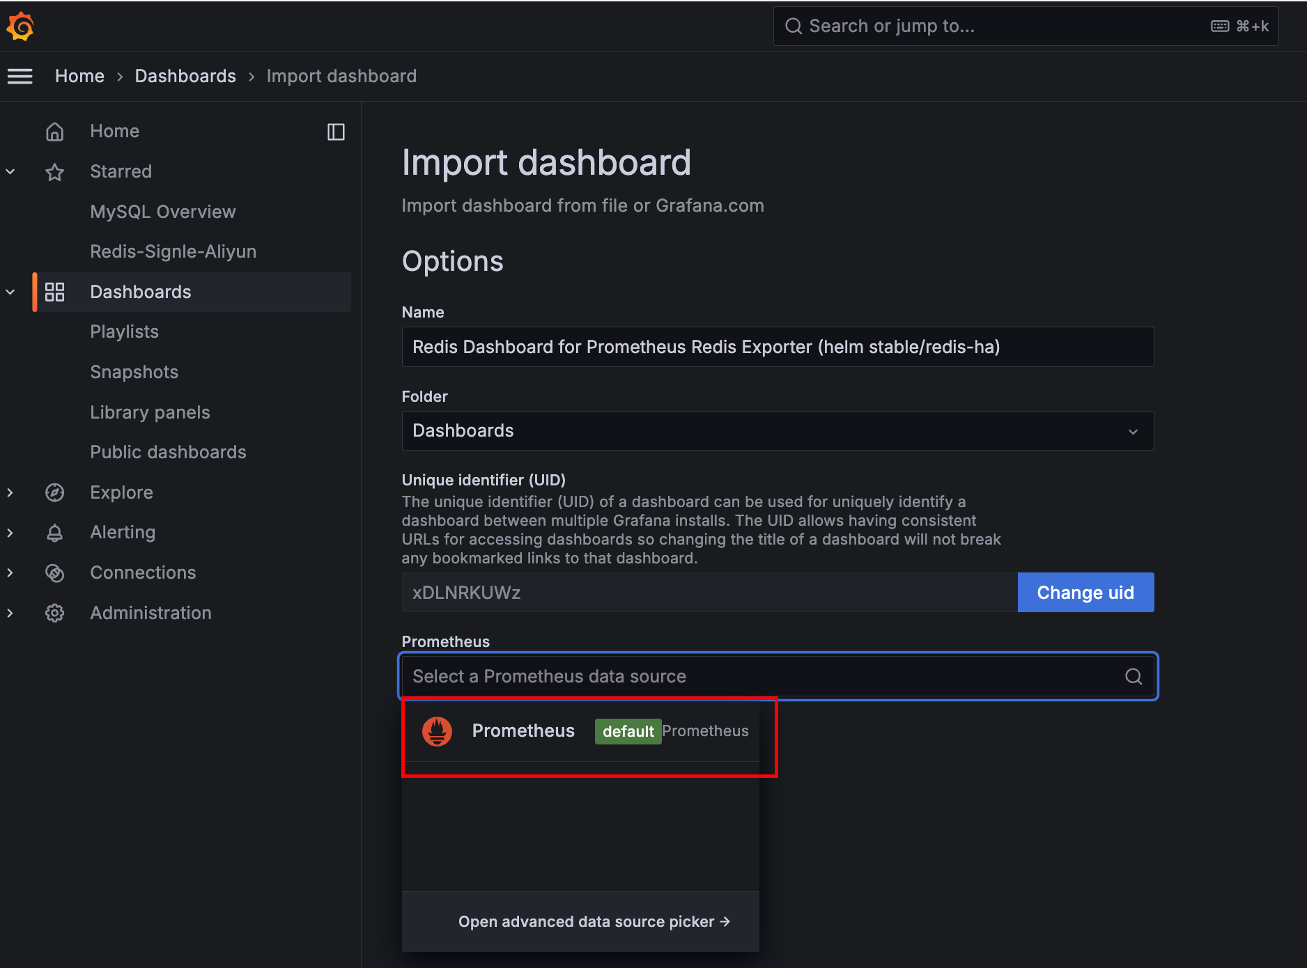Viewport: 1307px width, 968px height.
Task: Open MySQL Overview starred dashboard
Action: coord(163,212)
